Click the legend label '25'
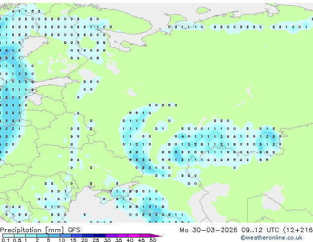 96,240
